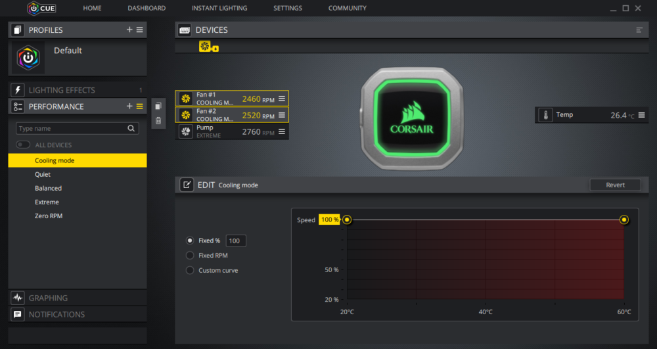Open the Instant Lighting tab
The height and width of the screenshot is (349, 657).
(x=219, y=8)
